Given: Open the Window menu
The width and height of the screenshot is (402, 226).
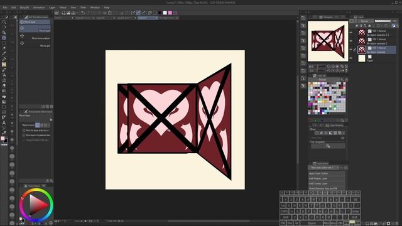Looking at the screenshot, I should pos(95,8).
